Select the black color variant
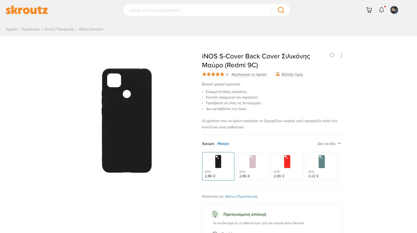417x233 pixels. [218, 166]
